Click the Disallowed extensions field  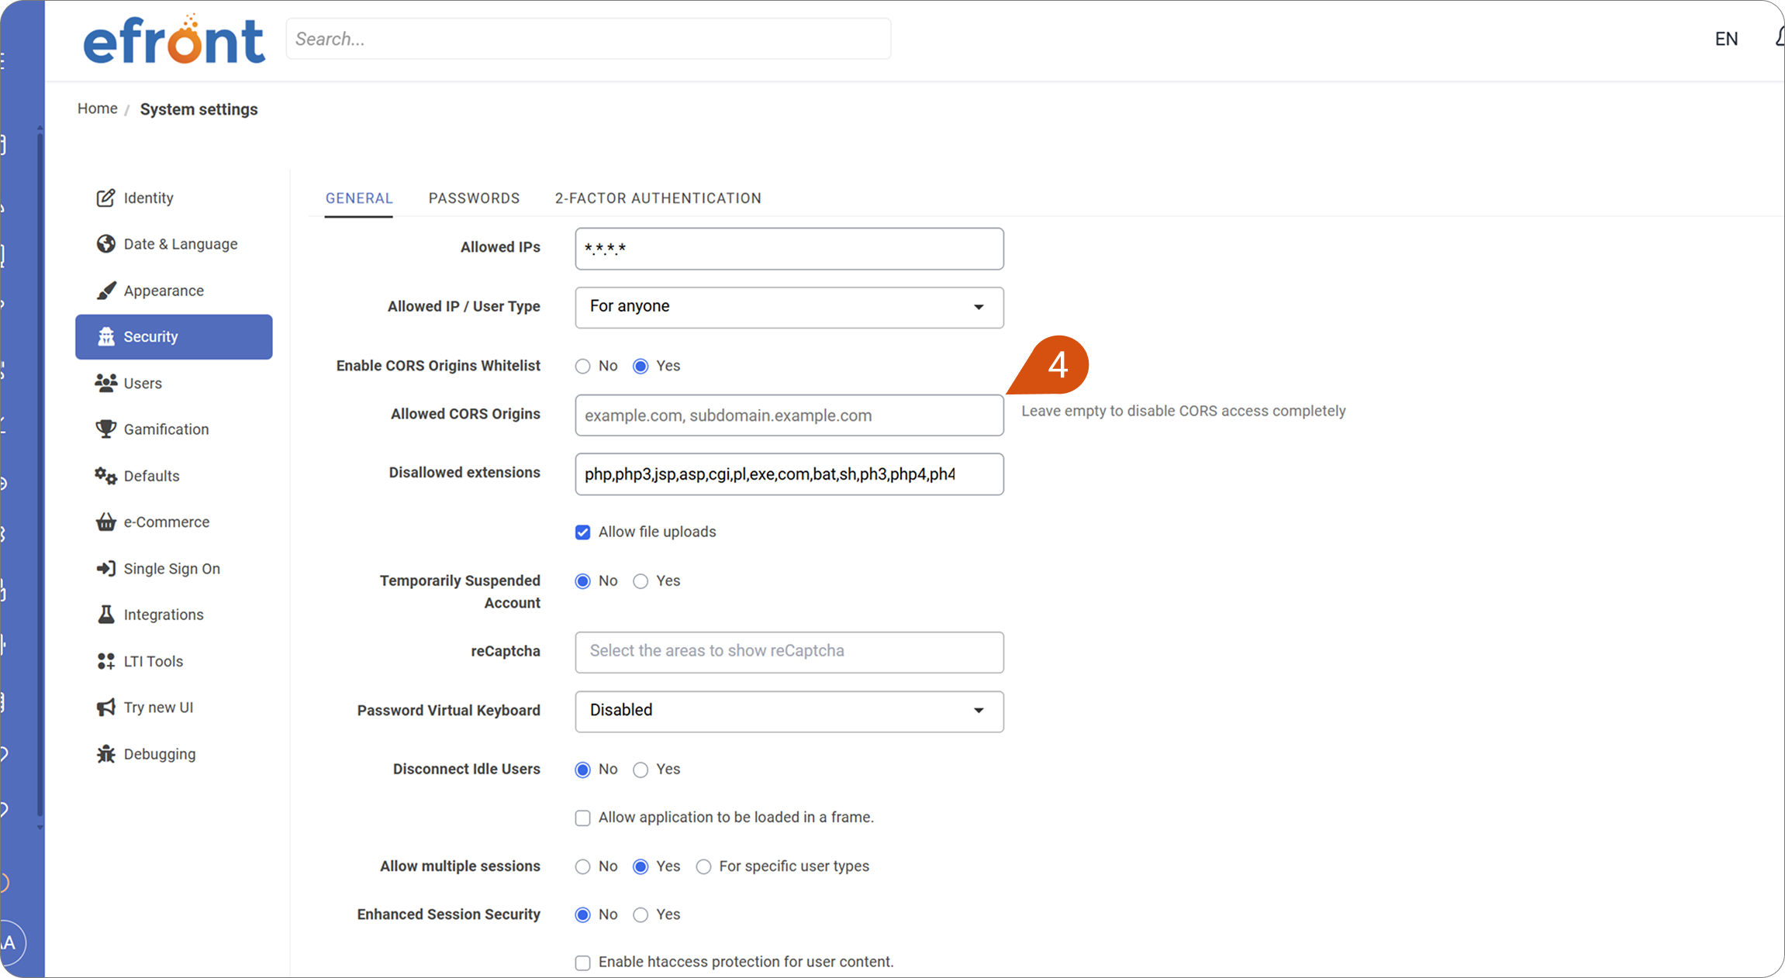pos(789,474)
